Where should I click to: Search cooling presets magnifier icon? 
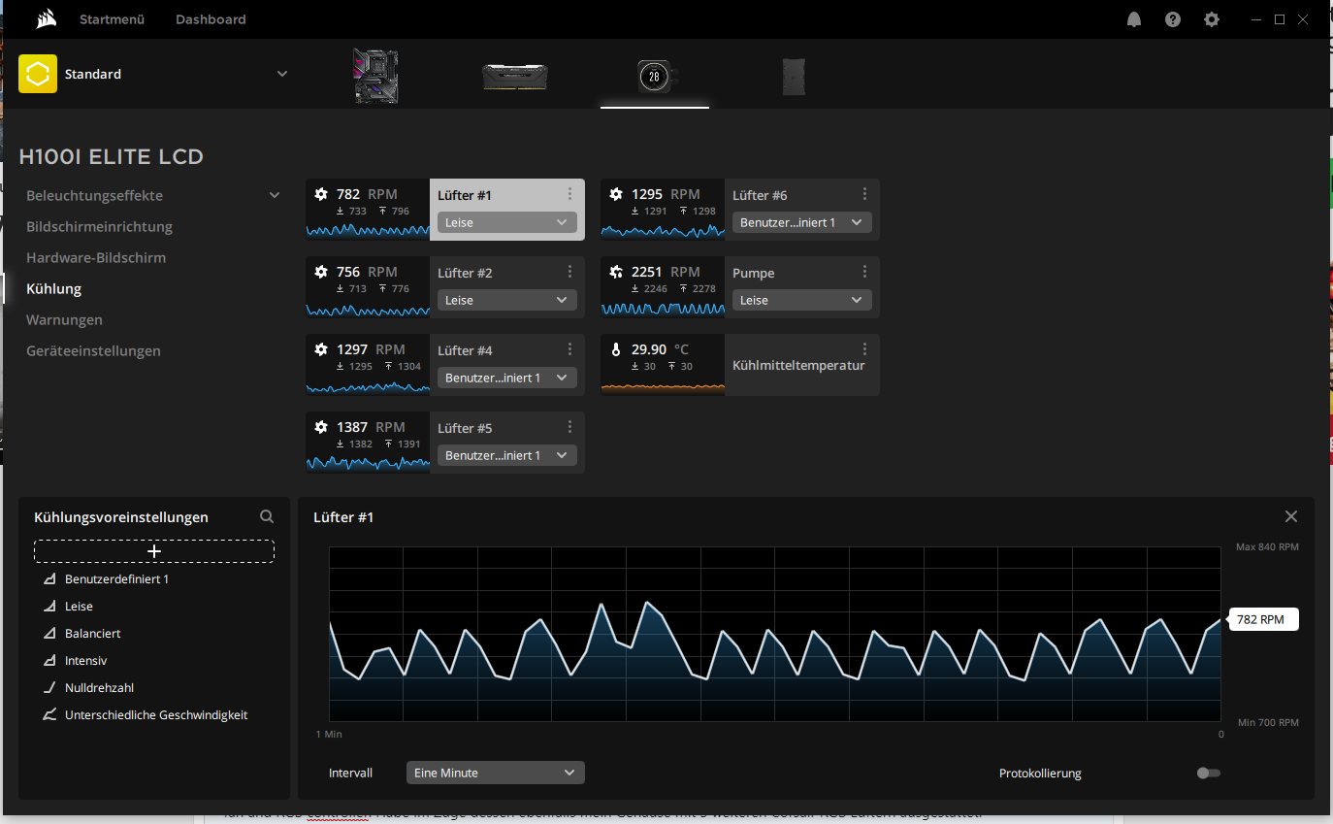point(267,517)
